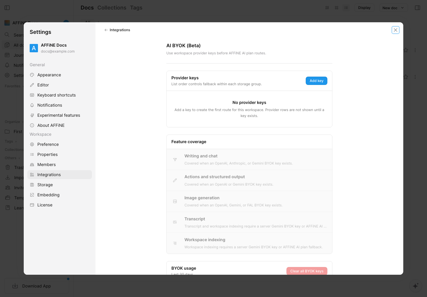The height and width of the screenshot is (297, 427).
Task: Click the Integrations grid icon
Action: [x=32, y=175]
